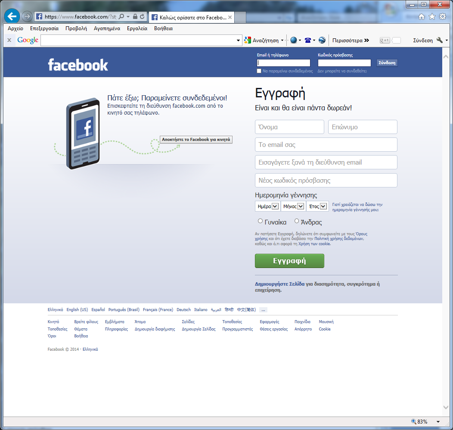Click the 'Νέος κωδικός πρόσβασης' field
The image size is (453, 430).
point(326,181)
